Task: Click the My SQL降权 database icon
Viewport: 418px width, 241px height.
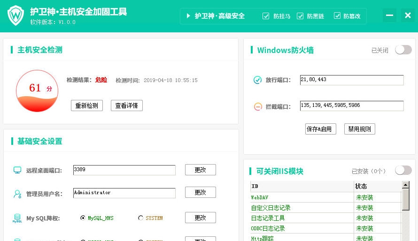Action: (x=17, y=218)
